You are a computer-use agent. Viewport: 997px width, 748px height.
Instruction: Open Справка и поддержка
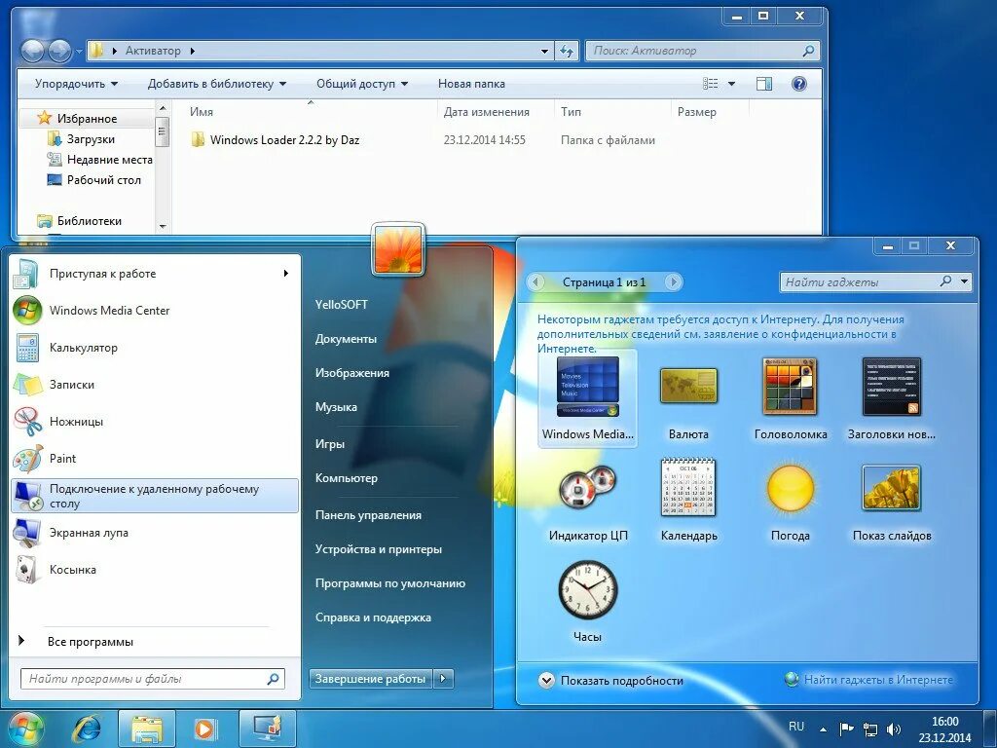point(373,617)
